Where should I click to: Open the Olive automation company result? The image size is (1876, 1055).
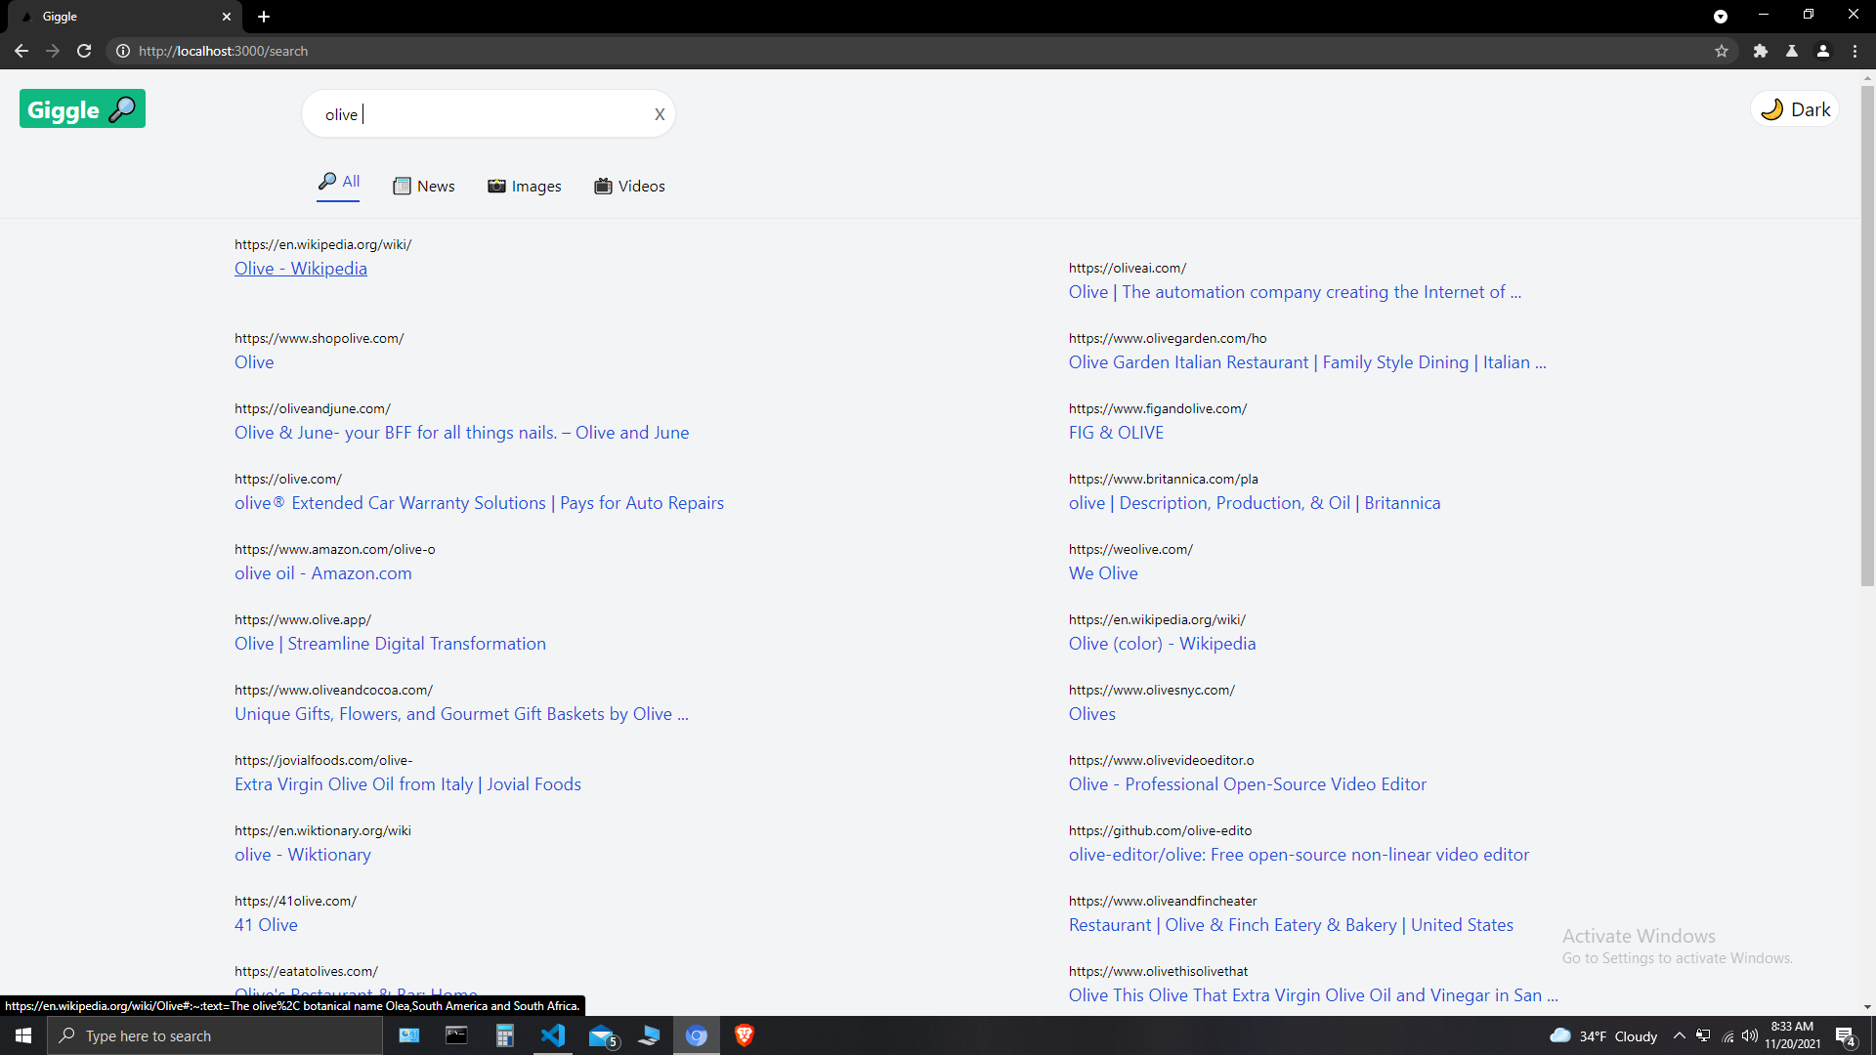coord(1295,292)
